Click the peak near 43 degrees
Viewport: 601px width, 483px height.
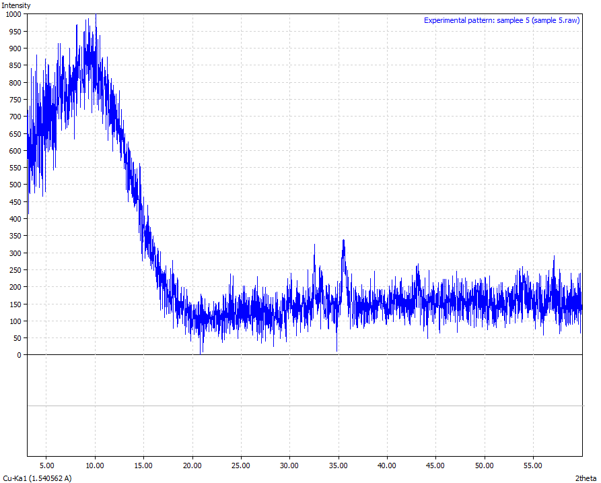coord(418,267)
